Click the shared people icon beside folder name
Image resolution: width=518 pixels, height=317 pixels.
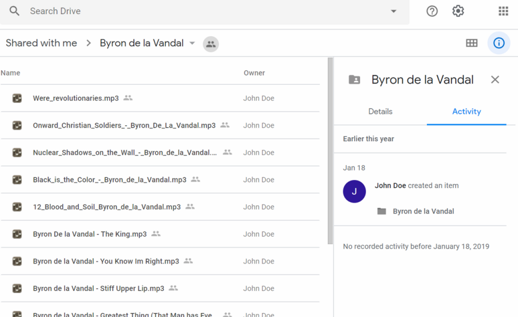click(x=211, y=44)
